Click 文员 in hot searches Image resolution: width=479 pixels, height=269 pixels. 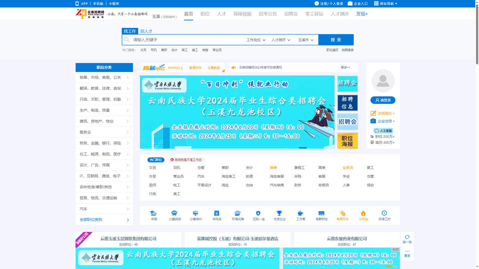(143, 50)
